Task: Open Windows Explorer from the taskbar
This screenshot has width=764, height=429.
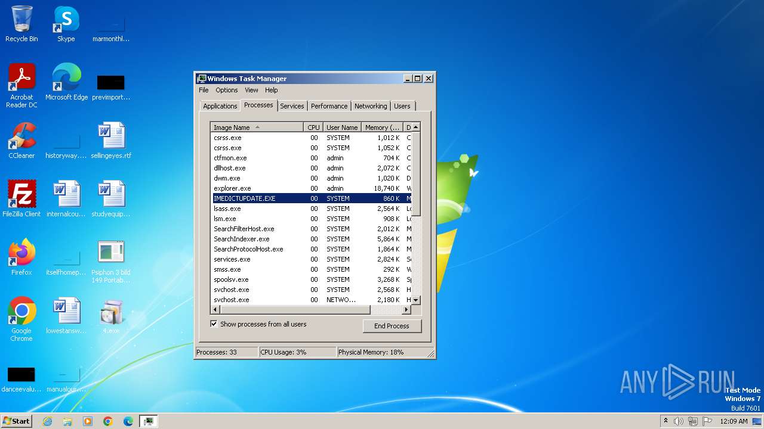Action: [x=67, y=421]
